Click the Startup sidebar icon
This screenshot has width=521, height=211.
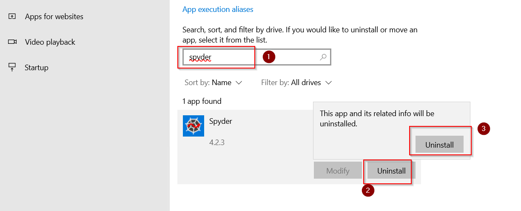[x=12, y=67]
